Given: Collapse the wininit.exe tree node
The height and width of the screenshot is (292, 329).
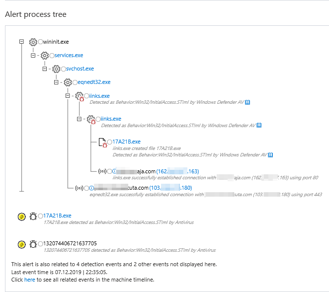Looking at the screenshot, I should (x=21, y=42).
